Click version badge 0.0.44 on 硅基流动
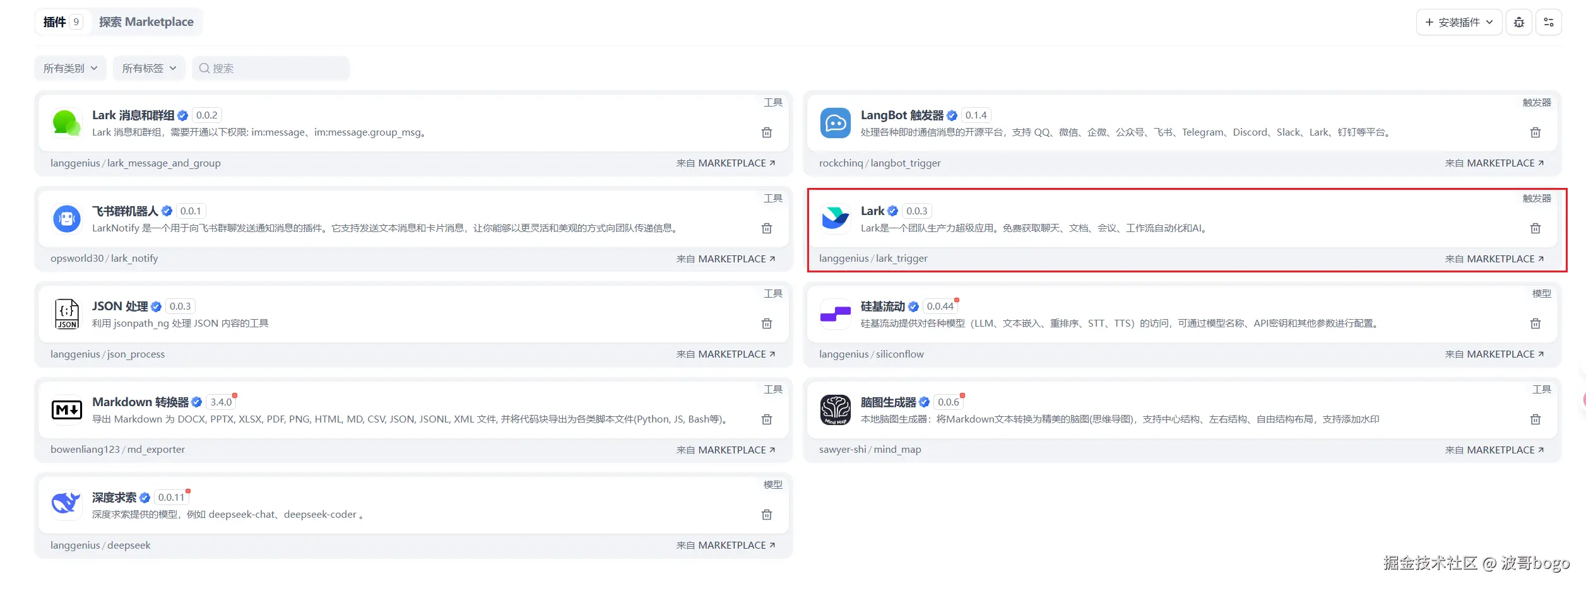Screen dimensions: 1586x589 940,306
